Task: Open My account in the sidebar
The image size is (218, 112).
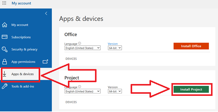Action: [20, 25]
